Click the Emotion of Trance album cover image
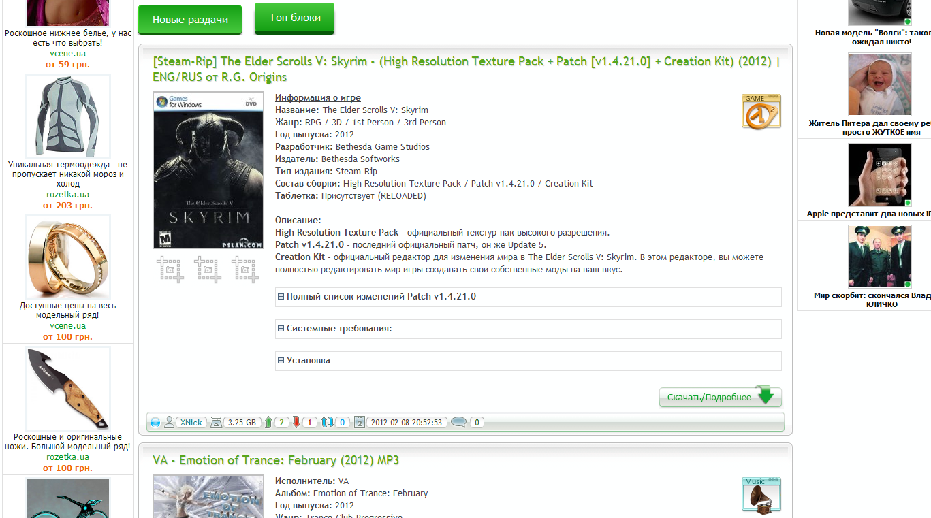931x518 pixels. coord(208,496)
